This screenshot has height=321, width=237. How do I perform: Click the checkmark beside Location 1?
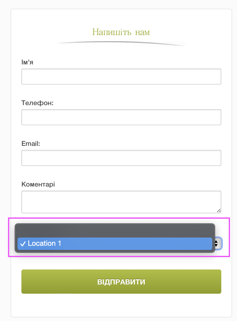23,244
